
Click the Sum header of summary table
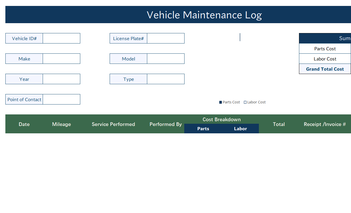325,38
